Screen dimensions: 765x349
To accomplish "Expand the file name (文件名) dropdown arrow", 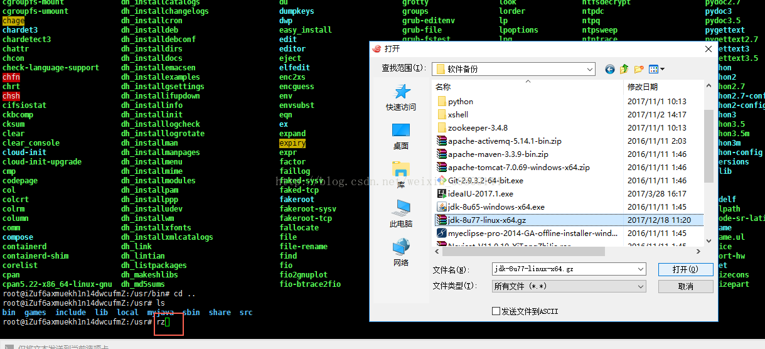I will pyautogui.click(x=640, y=269).
